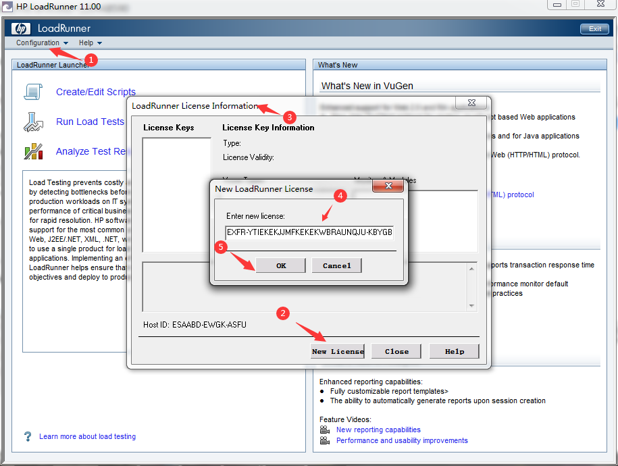618x466 pixels.
Task: Click Fully customizable report templates text
Action: [389, 391]
